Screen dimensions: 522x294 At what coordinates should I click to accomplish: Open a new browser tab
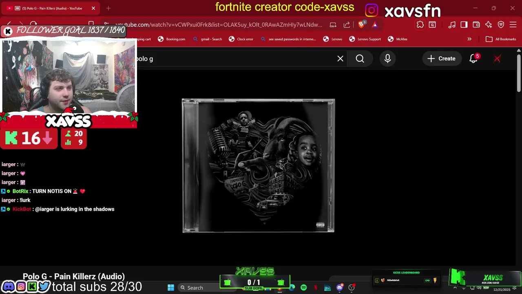[108, 8]
